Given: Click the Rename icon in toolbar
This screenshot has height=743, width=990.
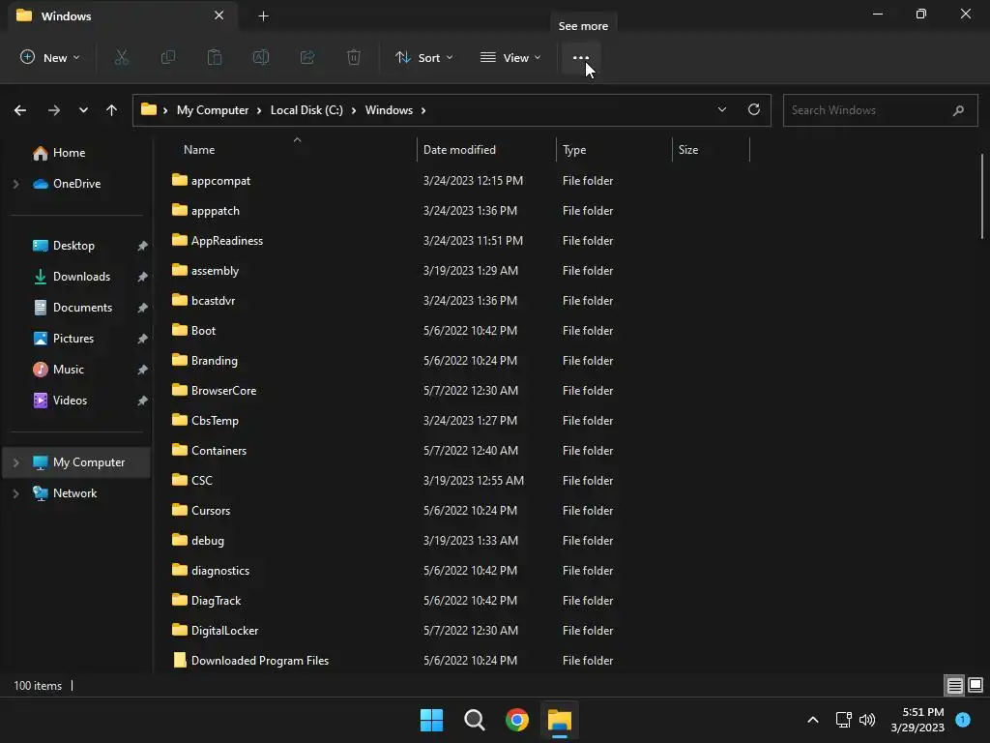Looking at the screenshot, I should [x=261, y=57].
